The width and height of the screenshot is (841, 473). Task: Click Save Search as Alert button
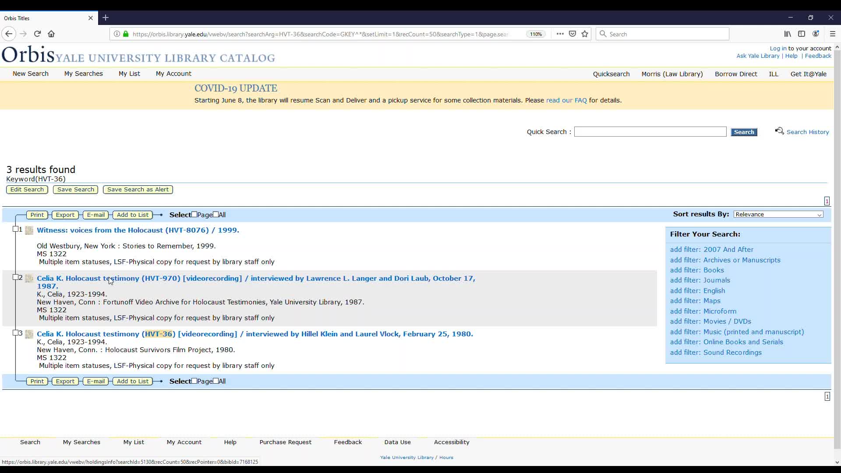pyautogui.click(x=138, y=190)
